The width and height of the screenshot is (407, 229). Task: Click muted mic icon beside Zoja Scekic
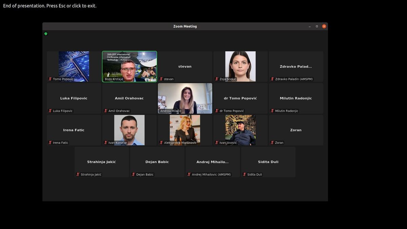pos(217,79)
